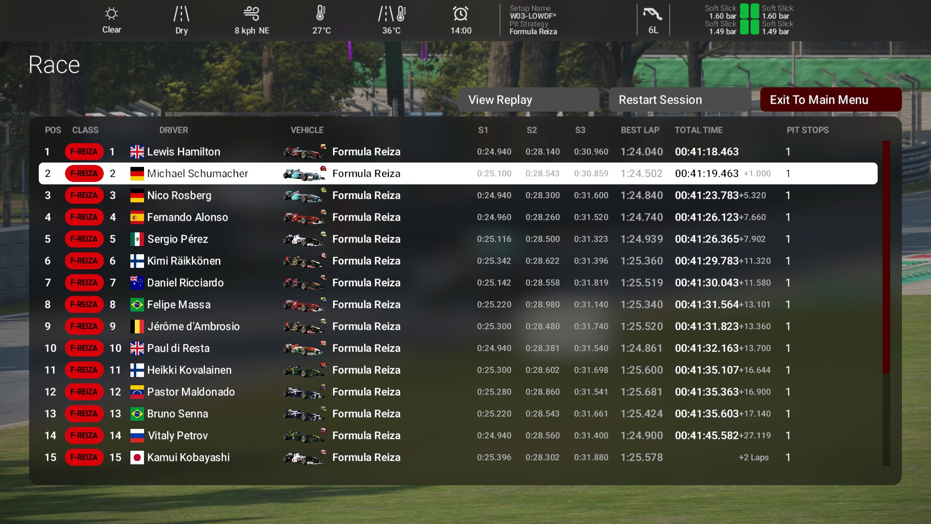
Task: Click the Race session title
Action: coord(54,65)
